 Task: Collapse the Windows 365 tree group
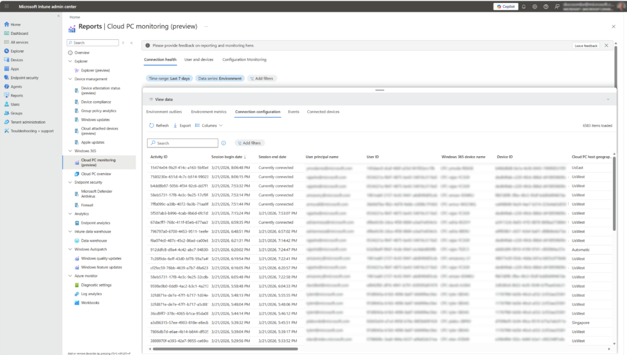pos(70,151)
